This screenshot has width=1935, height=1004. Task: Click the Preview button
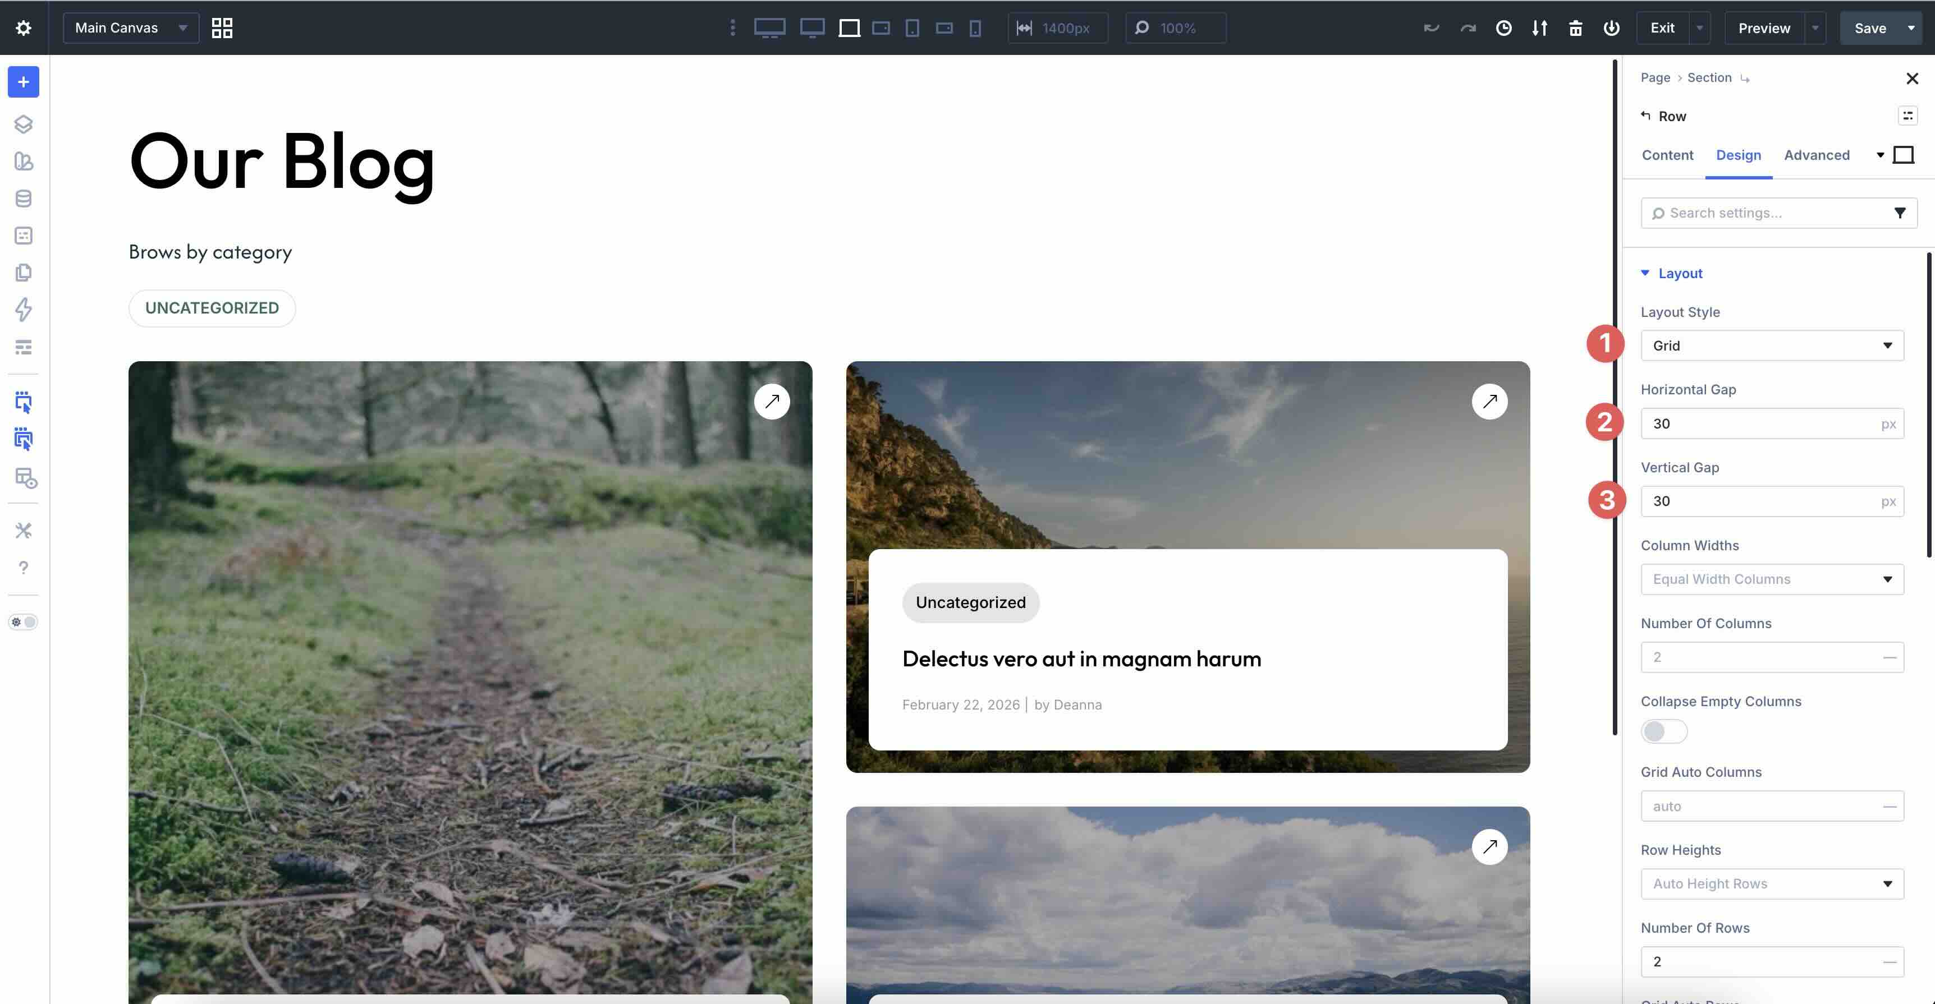1764,28
